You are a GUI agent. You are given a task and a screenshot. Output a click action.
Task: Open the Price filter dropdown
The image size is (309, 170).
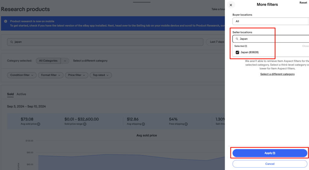(x=76, y=75)
